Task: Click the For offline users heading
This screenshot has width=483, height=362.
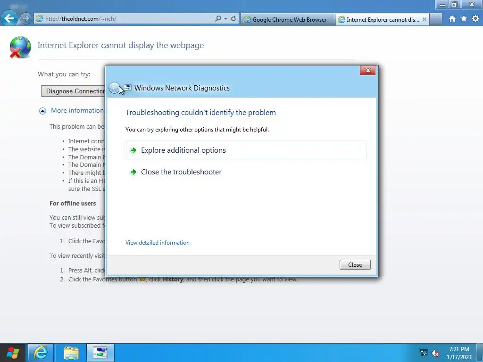Action: (73, 204)
